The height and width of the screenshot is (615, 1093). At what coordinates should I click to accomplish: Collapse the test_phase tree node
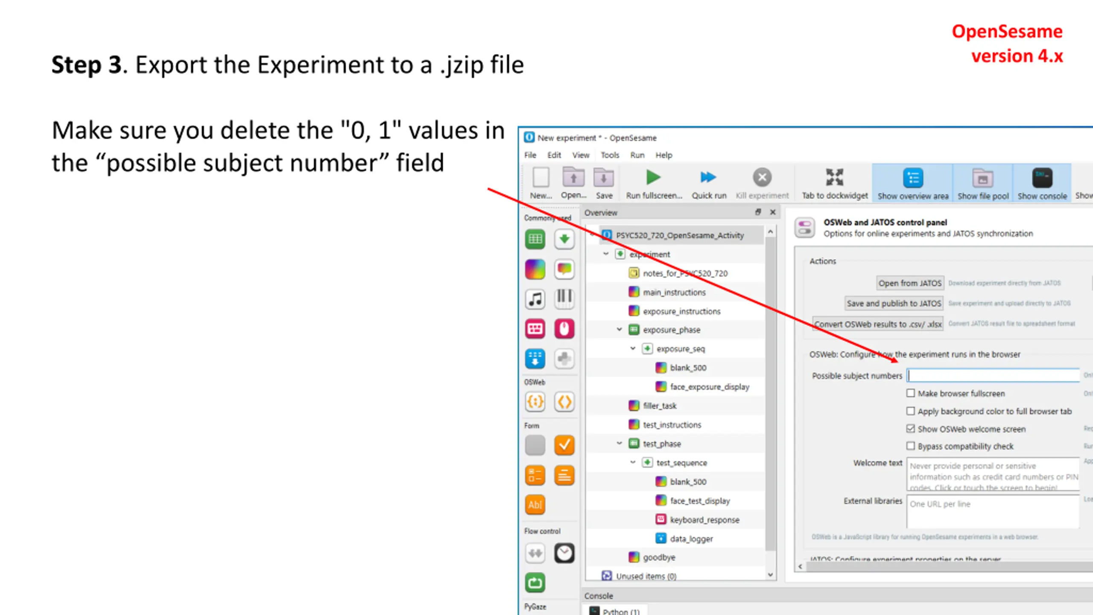point(620,443)
